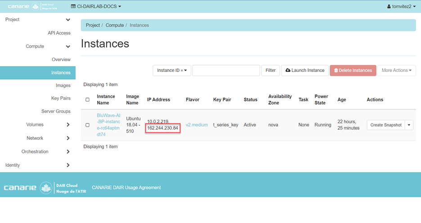The height and width of the screenshot is (223, 421).
Task: Collapse the Project sidebar section
Action: 68,20
